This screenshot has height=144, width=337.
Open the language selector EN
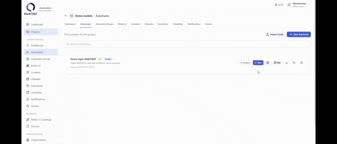279,5
